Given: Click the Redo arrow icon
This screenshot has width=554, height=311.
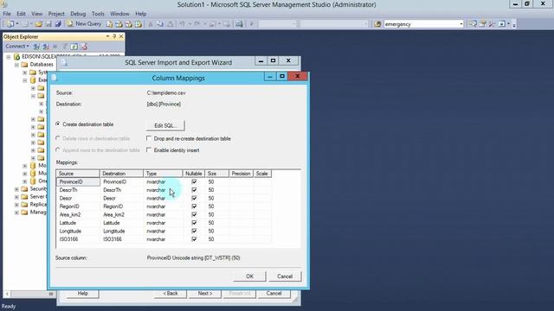Looking at the screenshot, I should pyautogui.click(x=197, y=24).
